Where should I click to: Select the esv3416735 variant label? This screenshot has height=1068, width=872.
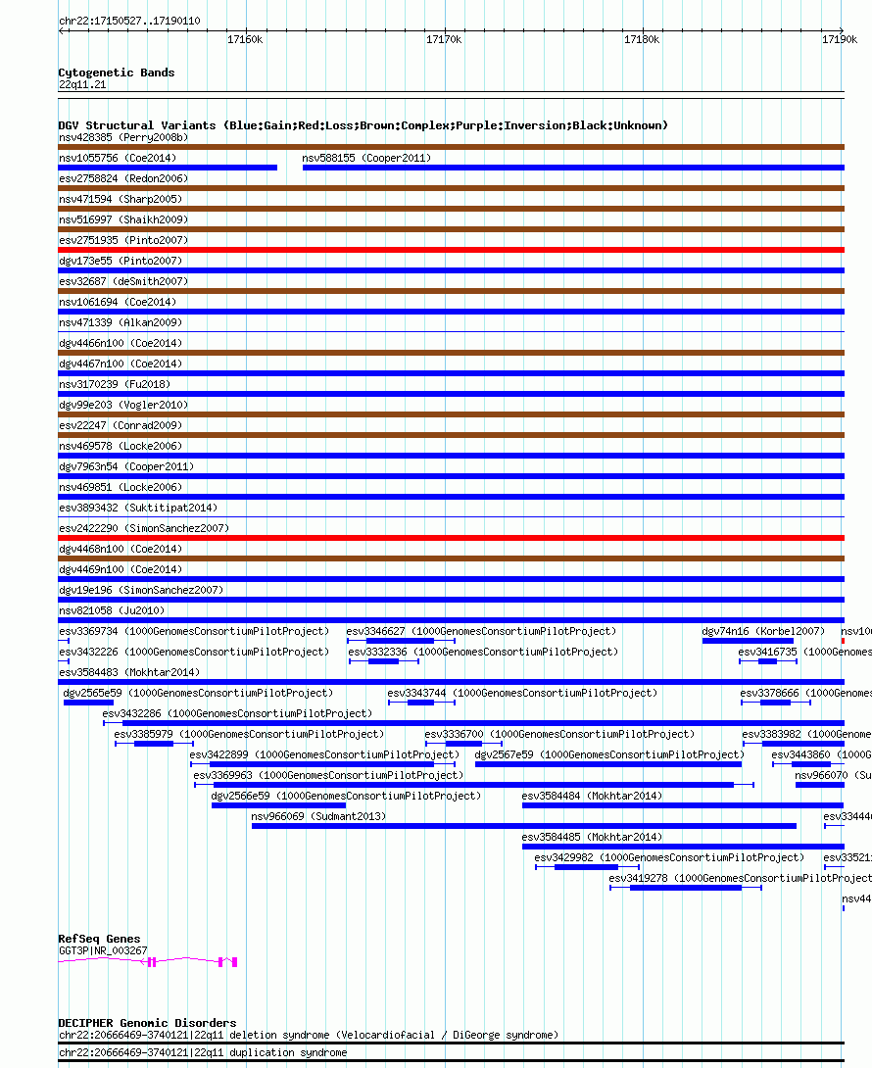click(x=804, y=652)
